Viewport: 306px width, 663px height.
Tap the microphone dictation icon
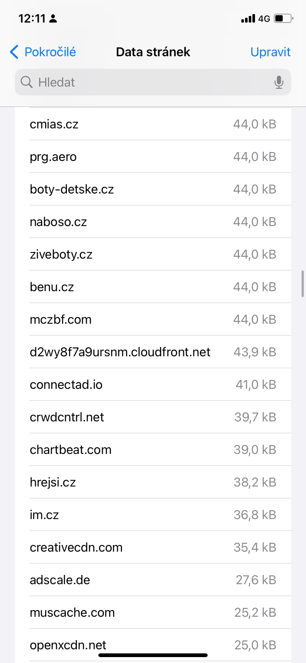coord(279,82)
